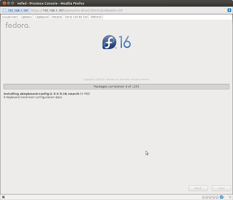This screenshot has width=233, height=200.
Task: Click the installer's Back button
Action: 198,188
